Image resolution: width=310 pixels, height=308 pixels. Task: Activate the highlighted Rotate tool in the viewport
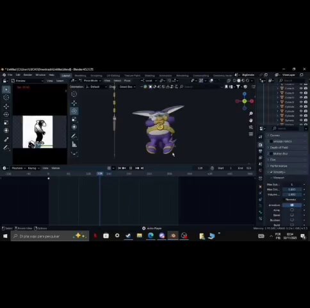click(74, 111)
